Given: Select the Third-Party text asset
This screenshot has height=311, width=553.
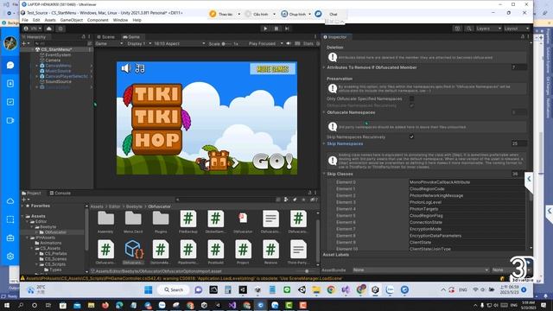Looking at the screenshot, I should pyautogui.click(x=298, y=252).
